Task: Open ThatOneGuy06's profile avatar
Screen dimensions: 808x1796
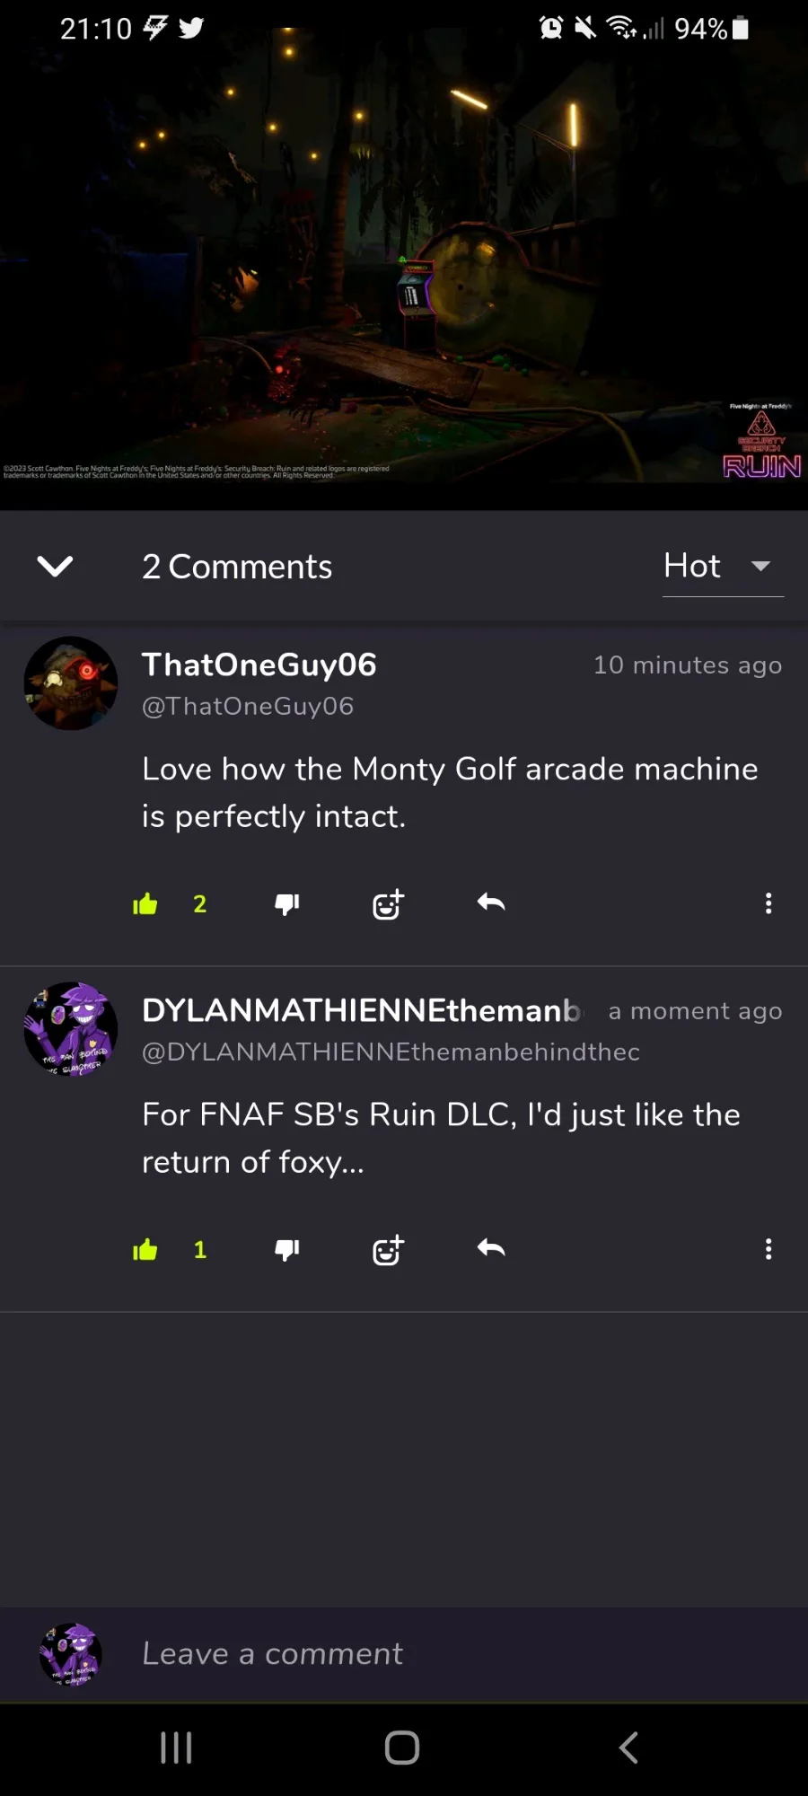Action: coord(71,683)
